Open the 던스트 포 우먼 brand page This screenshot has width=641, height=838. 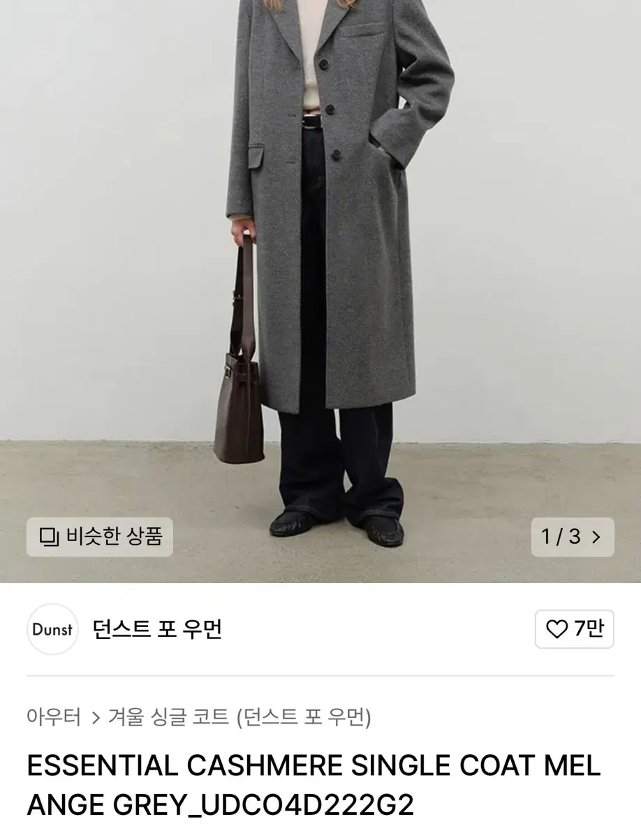click(158, 629)
